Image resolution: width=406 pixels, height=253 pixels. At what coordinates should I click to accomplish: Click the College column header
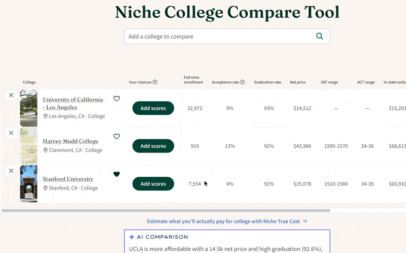tap(29, 82)
